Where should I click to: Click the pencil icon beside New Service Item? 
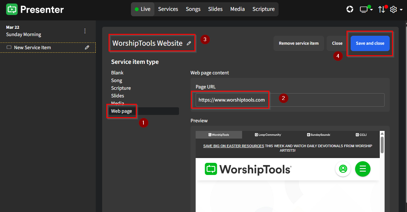pyautogui.click(x=87, y=47)
